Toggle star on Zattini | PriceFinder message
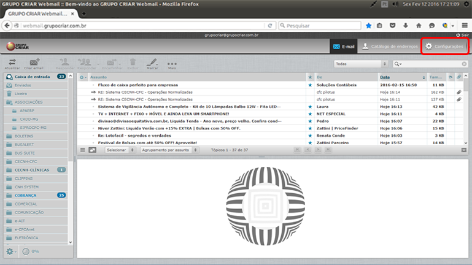 click(310, 128)
